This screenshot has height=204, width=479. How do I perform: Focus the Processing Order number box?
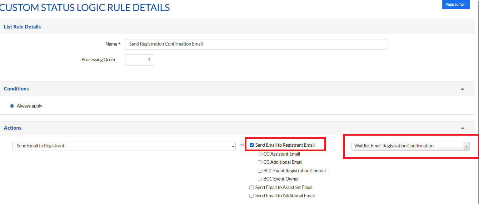pyautogui.click(x=140, y=60)
